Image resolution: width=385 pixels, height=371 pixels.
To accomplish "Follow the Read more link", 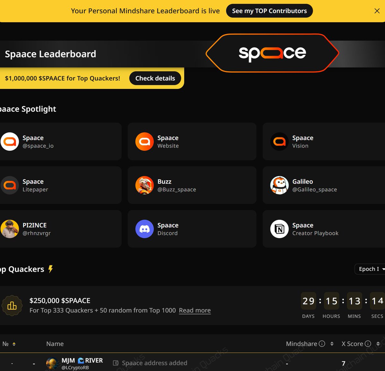I will click(195, 310).
